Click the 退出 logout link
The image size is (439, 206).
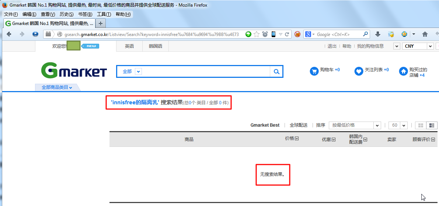[x=332, y=46]
